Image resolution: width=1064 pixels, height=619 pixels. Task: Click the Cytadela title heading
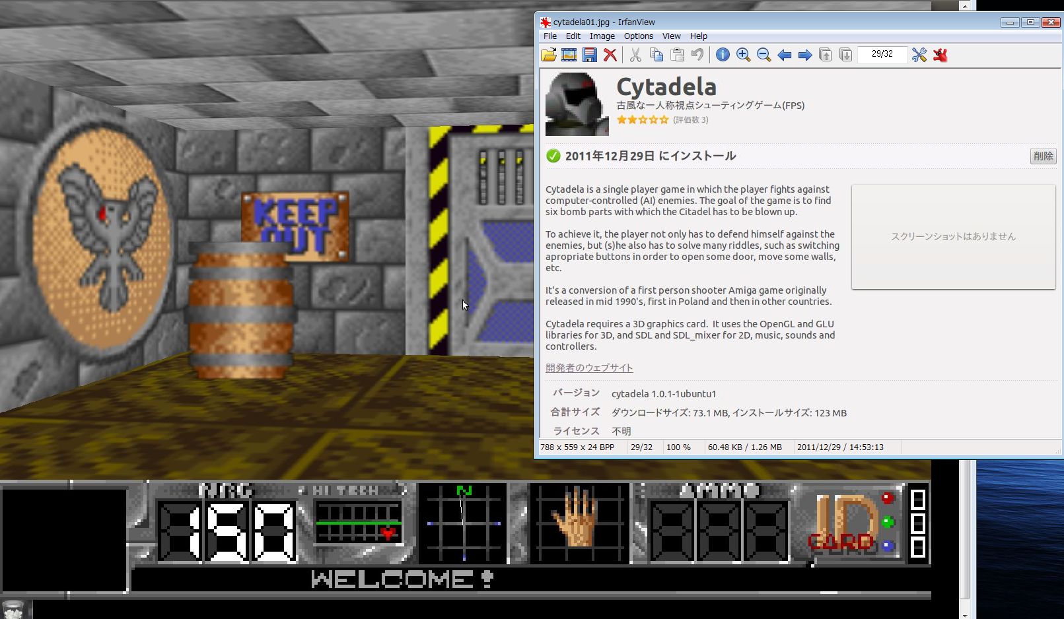[666, 86]
